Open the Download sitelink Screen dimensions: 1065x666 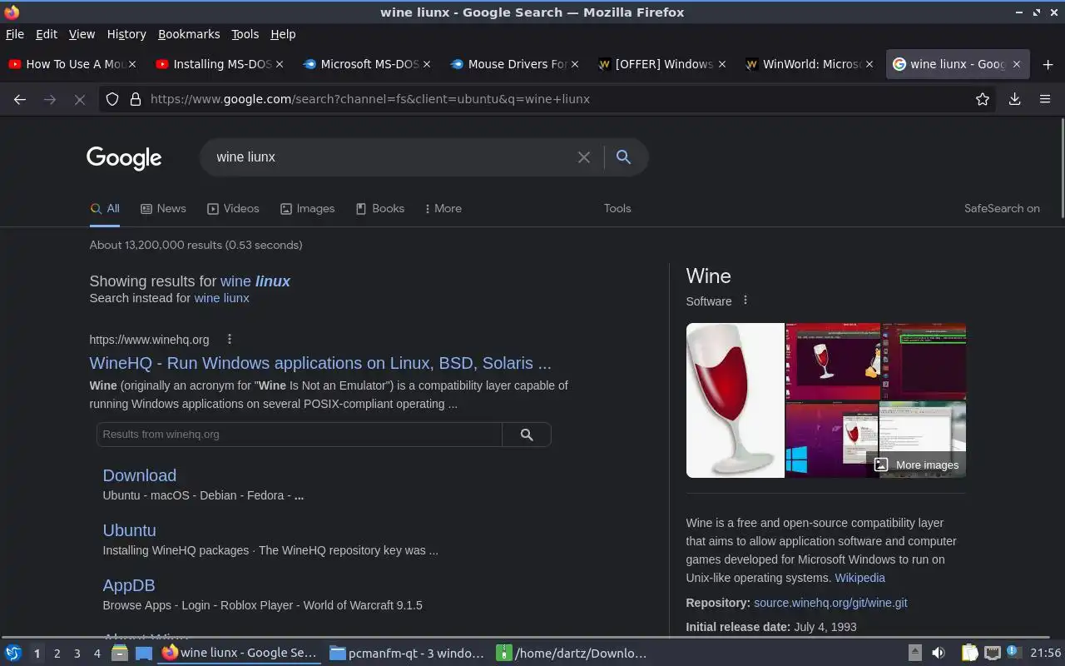(x=139, y=475)
